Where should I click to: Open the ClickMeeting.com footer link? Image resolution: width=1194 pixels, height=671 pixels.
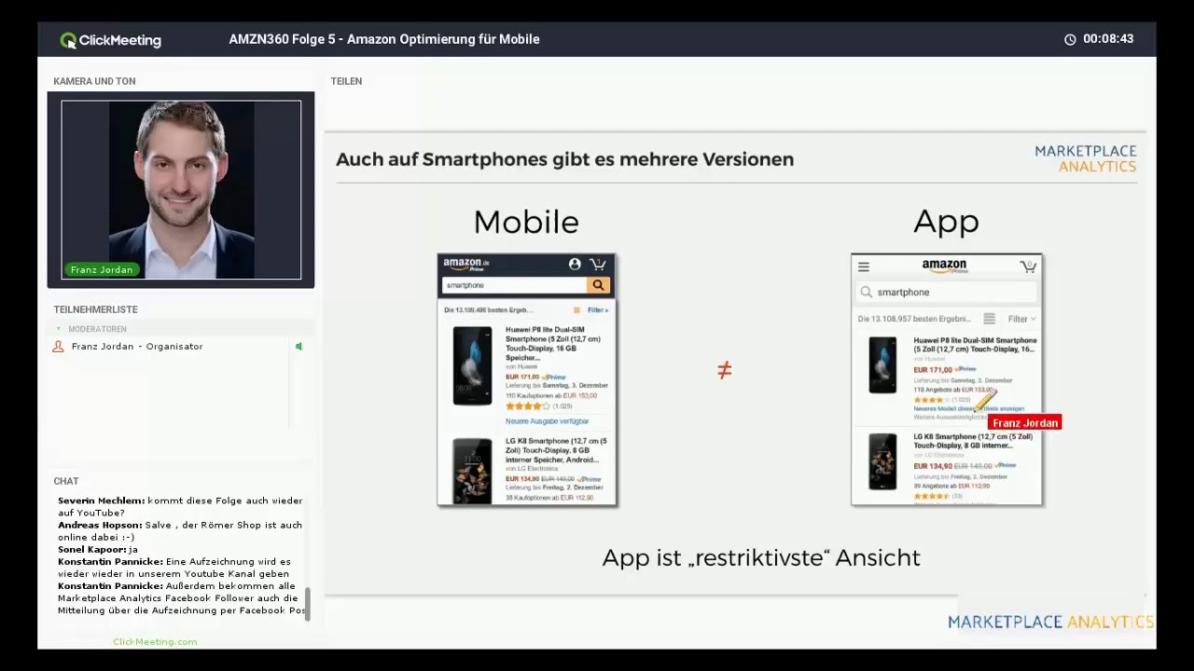[155, 642]
